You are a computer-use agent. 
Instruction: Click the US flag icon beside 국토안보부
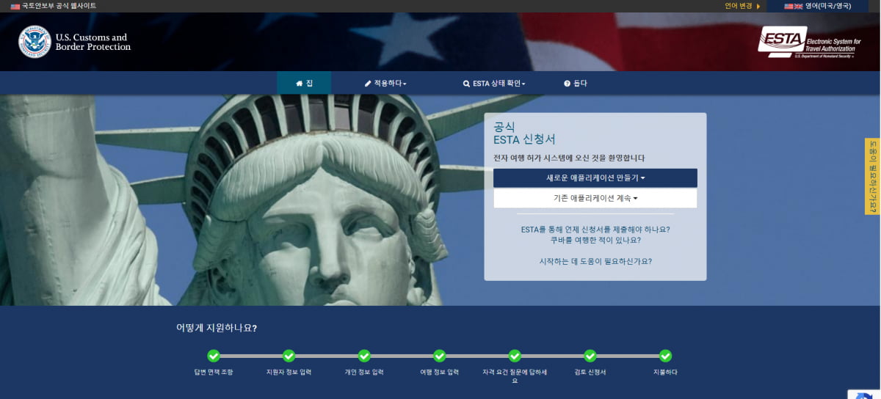15,6
